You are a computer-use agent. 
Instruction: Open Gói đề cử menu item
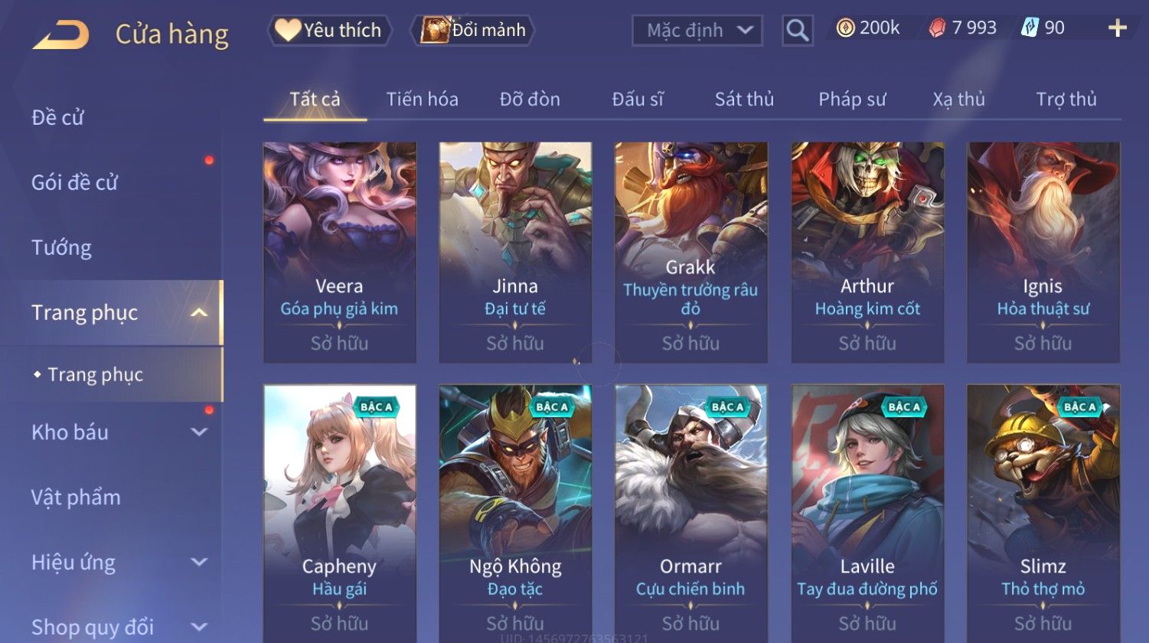coord(74,182)
